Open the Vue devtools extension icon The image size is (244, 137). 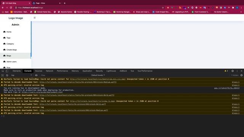pyautogui.click(x=172, y=8)
